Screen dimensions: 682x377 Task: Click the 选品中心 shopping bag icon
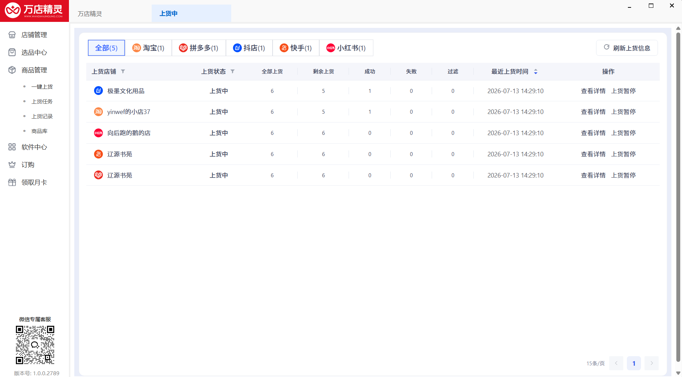12,52
